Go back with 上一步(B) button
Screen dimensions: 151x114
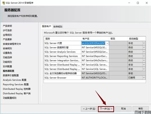click(89, 109)
